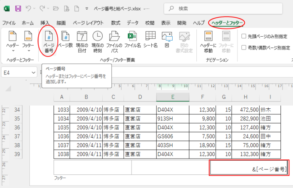Select column A header
Image resolution: width=293 pixels, height=188 pixels.
point(62,97)
